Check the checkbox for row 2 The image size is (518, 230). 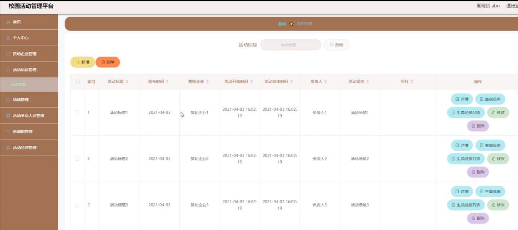(77, 159)
